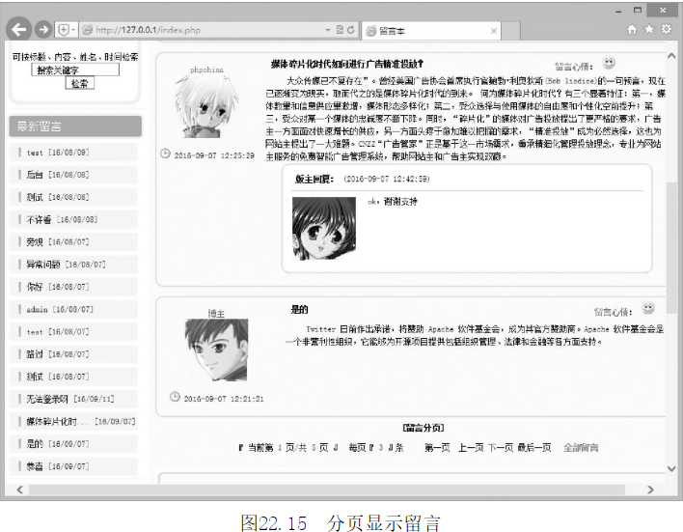
Task: Jump to 最后一页 in pagination
Action: point(533,447)
